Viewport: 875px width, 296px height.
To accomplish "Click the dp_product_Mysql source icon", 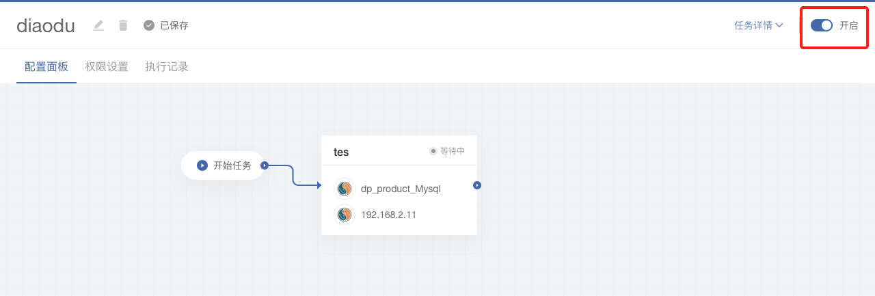I will (345, 189).
